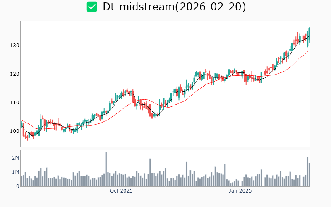Click the Dt-midstream(2026-02-20) chart title
The image size is (331, 207).
tap(174, 7)
